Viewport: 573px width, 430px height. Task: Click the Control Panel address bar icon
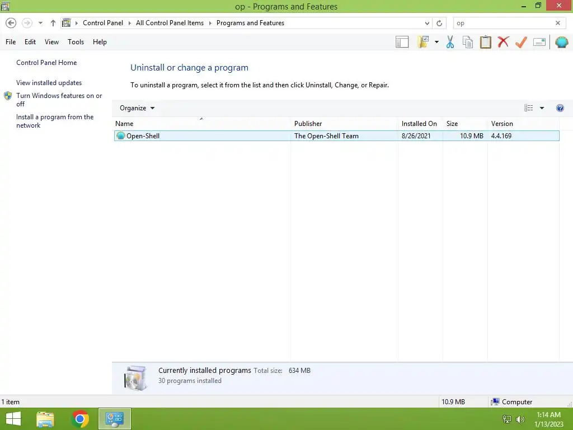click(x=66, y=23)
